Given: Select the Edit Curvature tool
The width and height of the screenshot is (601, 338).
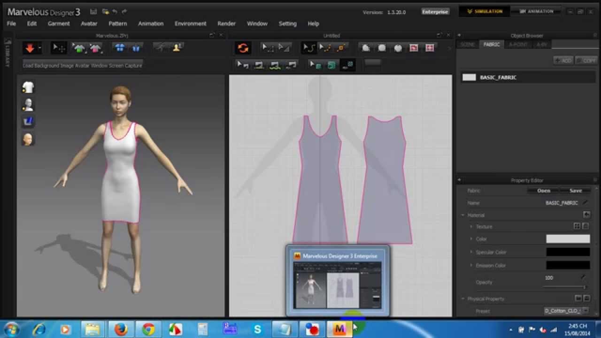Looking at the screenshot, I should click(x=309, y=47).
